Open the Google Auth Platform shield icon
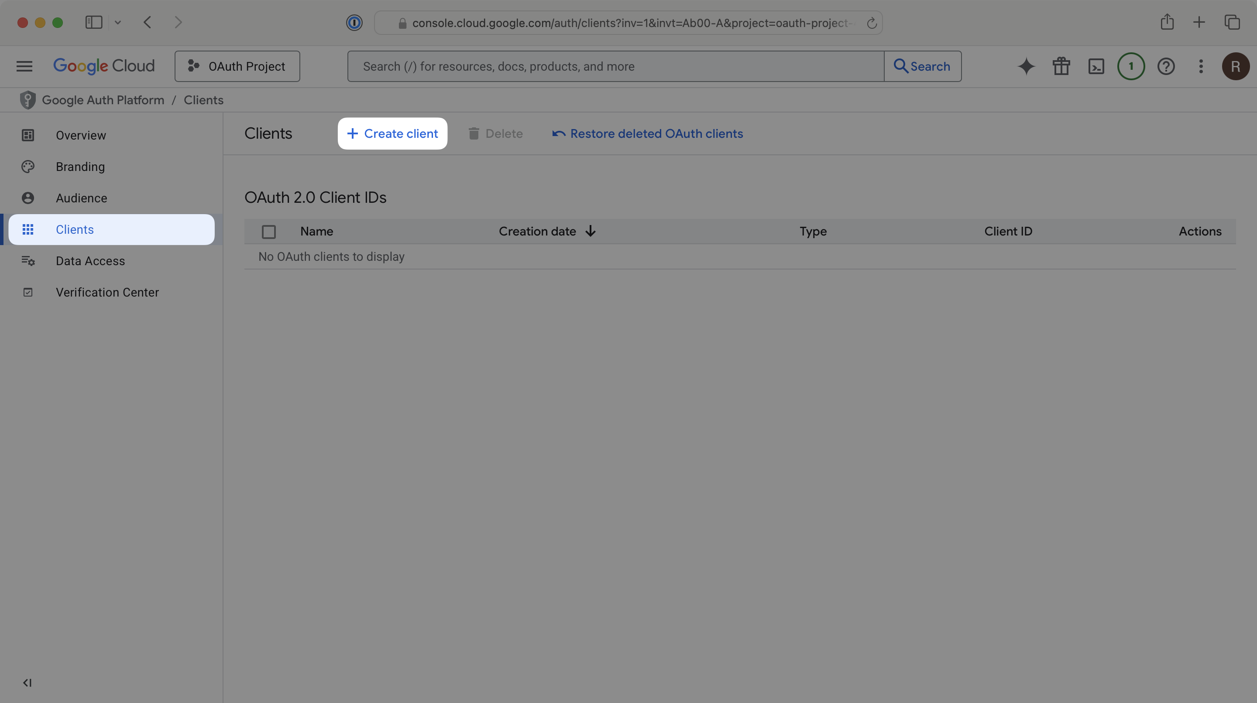Viewport: 1257px width, 703px height. tap(28, 100)
